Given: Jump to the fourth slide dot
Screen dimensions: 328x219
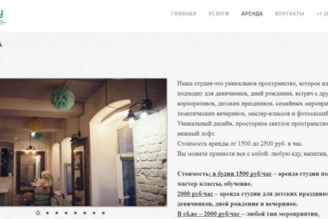Looking at the screenshot, I should pyautogui.click(x=66, y=213).
